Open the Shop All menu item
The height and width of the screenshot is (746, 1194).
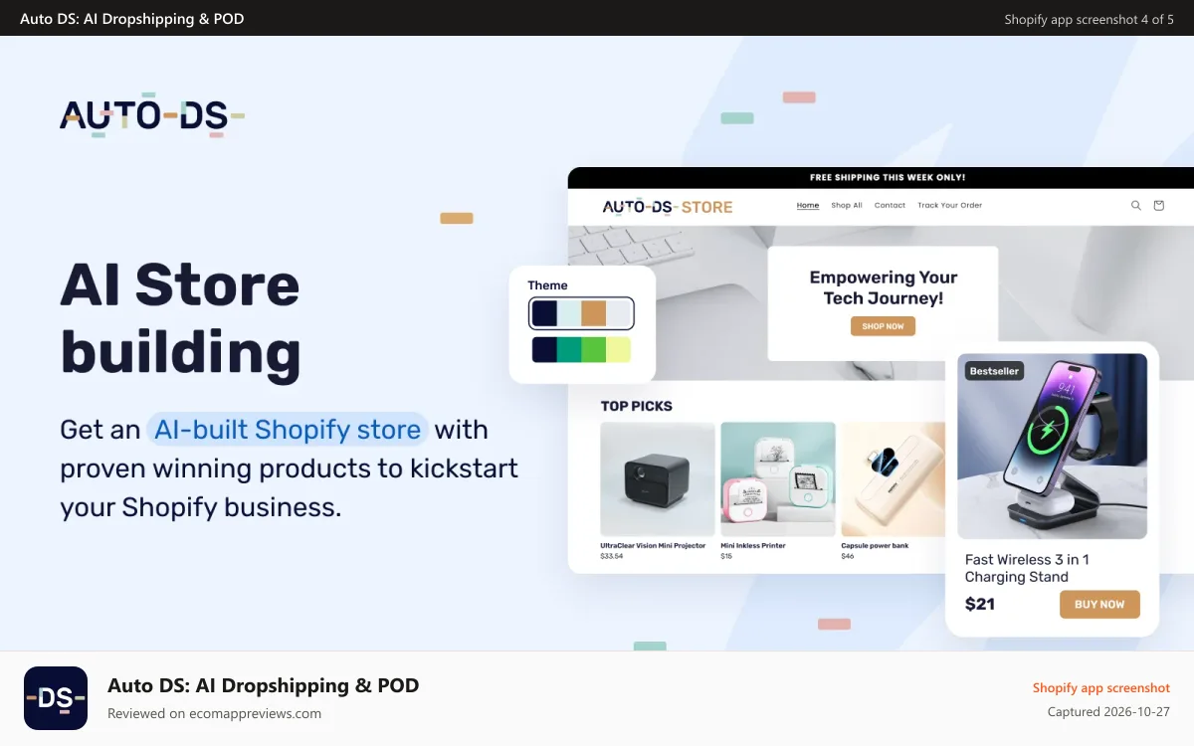847,206
